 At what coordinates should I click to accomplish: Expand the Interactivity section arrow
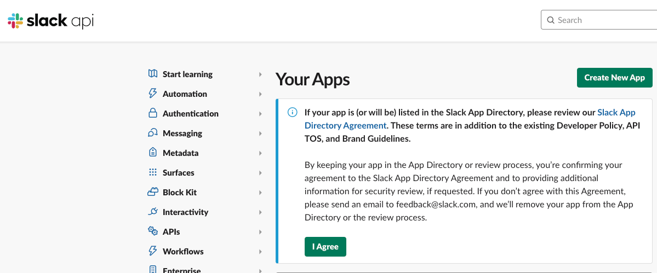[260, 212]
